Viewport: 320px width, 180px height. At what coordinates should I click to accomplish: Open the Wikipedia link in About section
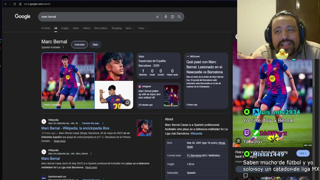[x=196, y=133]
